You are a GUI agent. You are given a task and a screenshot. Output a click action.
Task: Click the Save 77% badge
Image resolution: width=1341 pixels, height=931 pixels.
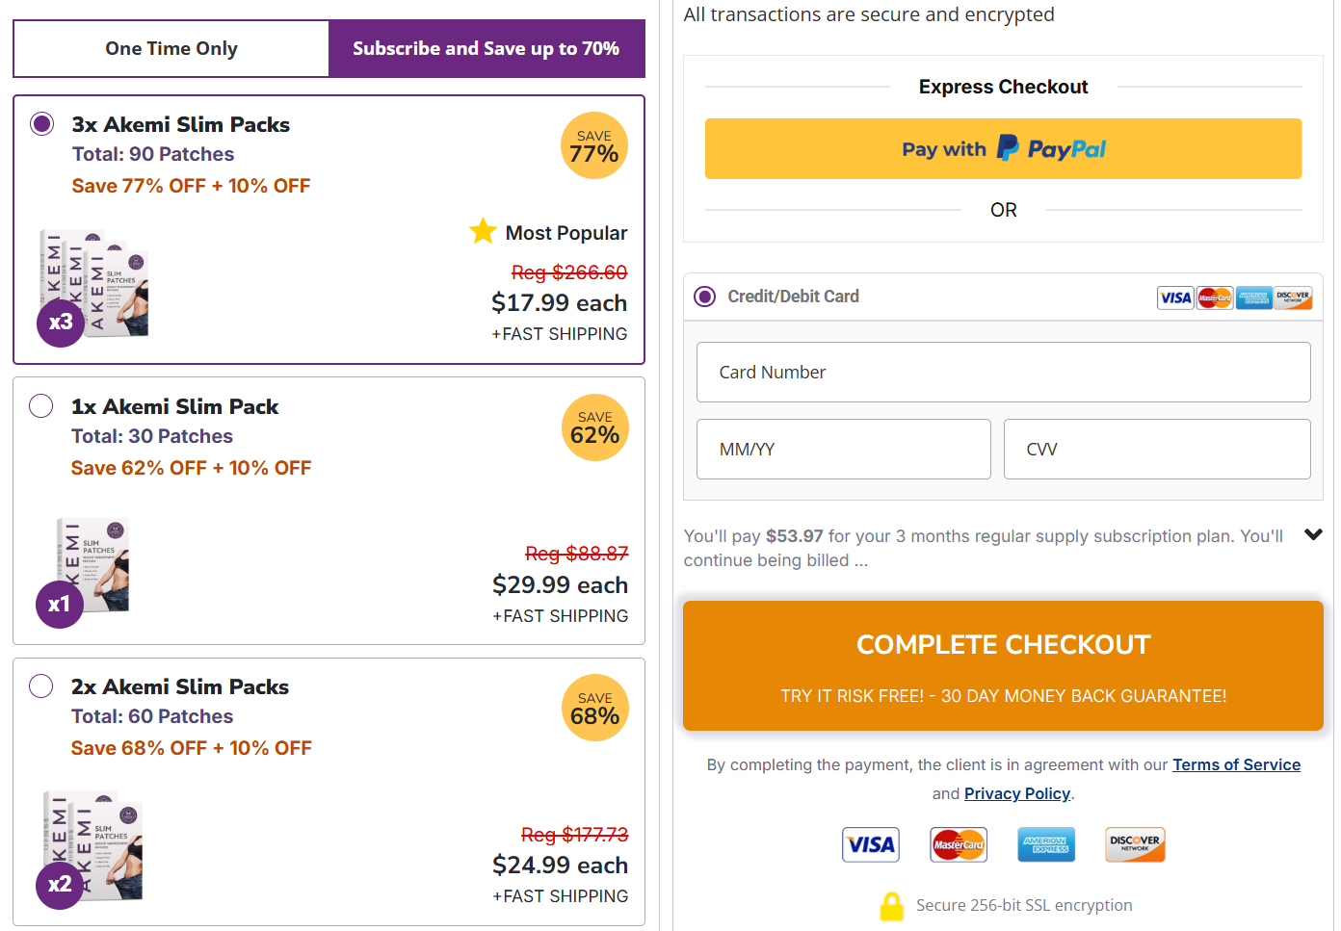pyautogui.click(x=593, y=146)
